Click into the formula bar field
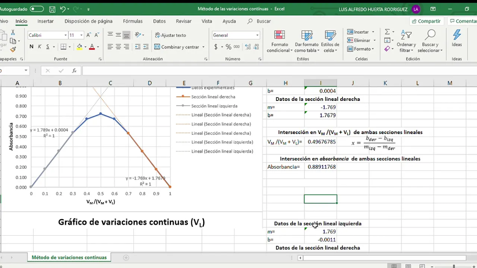The width and height of the screenshot is (477, 268). pyautogui.click(x=279, y=71)
